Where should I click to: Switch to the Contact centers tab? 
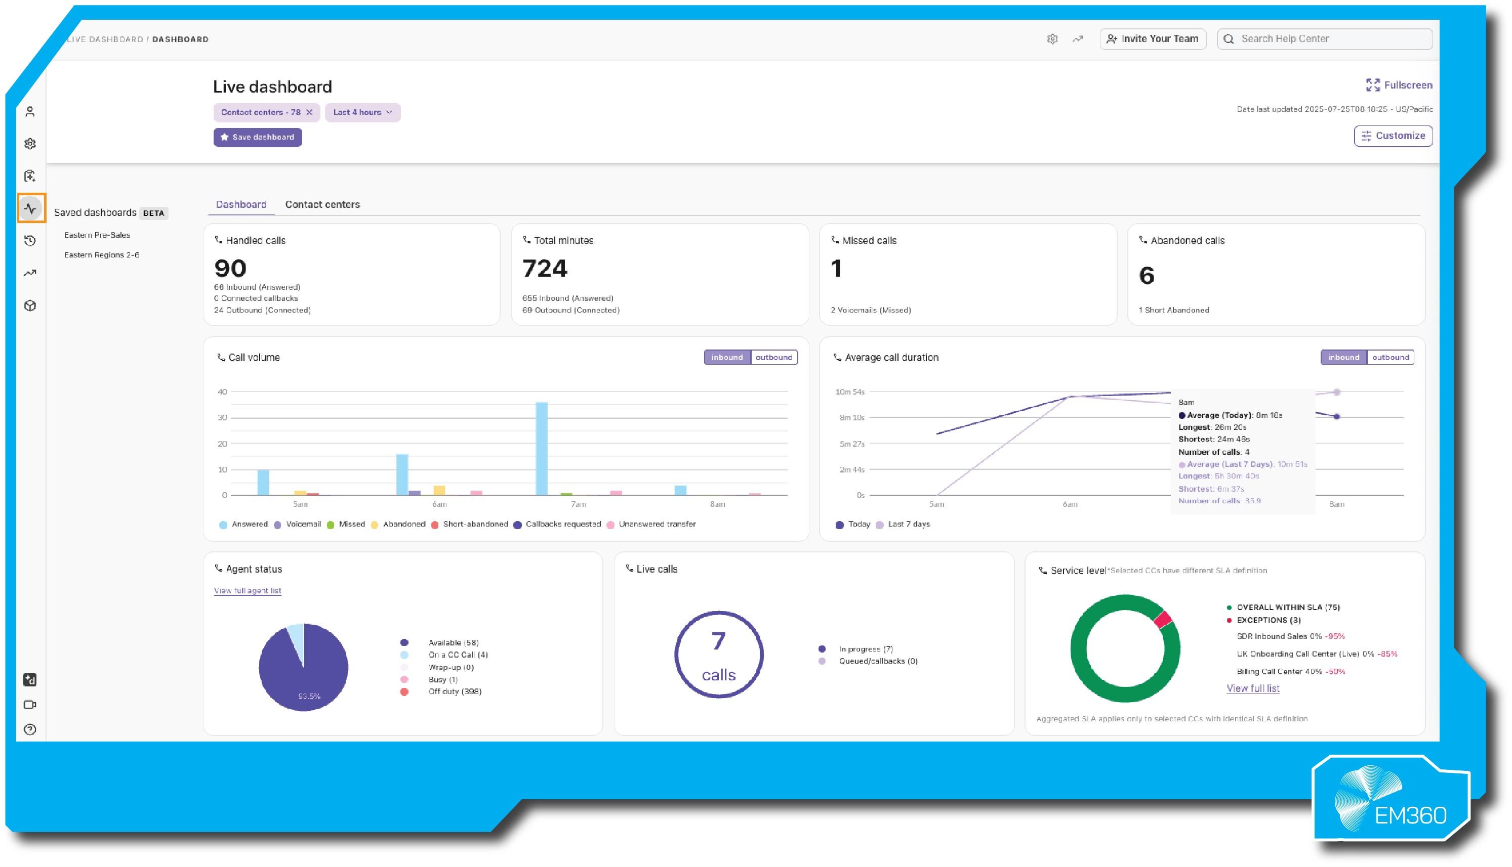pyautogui.click(x=322, y=204)
